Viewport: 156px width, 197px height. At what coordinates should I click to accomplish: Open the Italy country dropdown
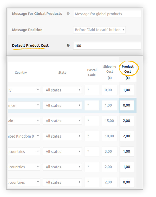(x=24, y=90)
